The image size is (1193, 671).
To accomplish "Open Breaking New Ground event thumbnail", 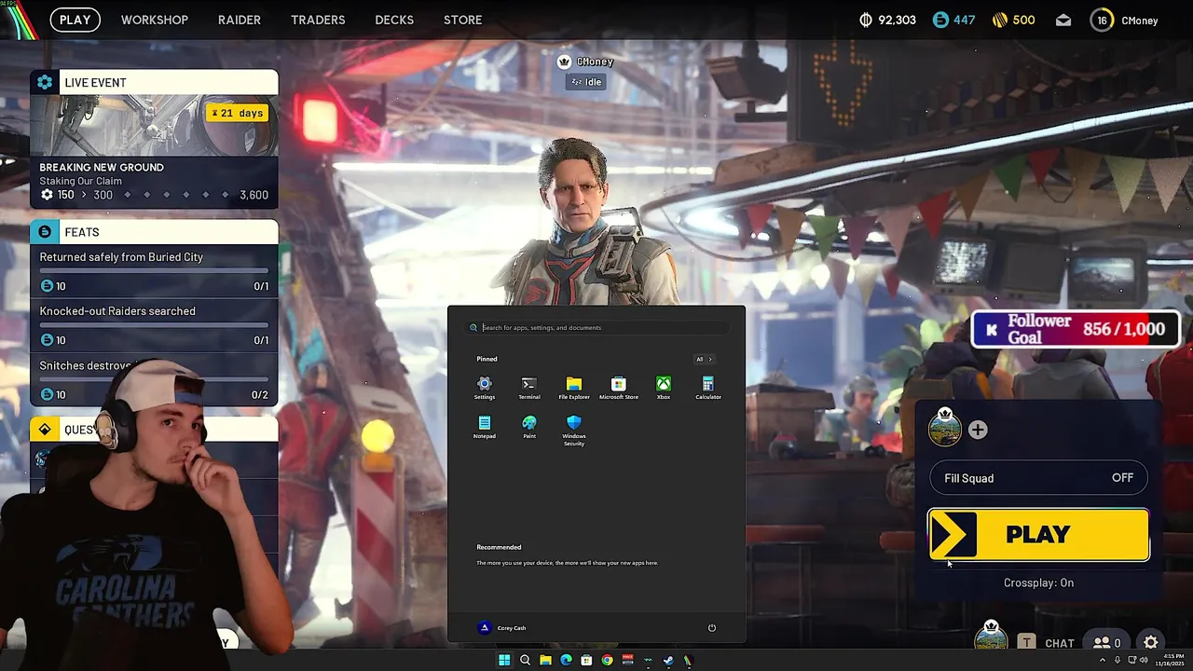I will point(154,125).
